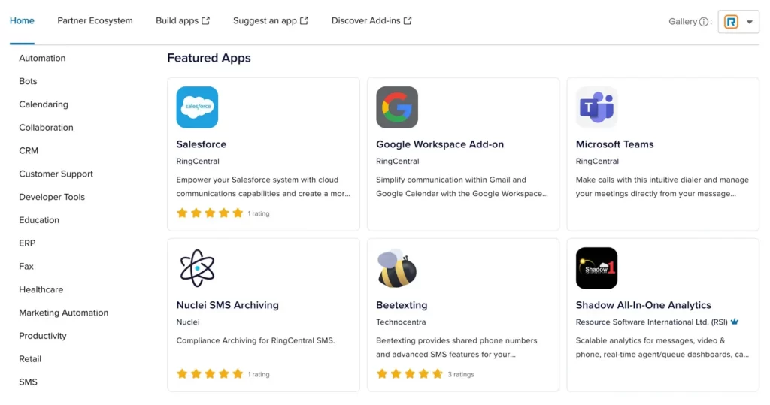
Task: Click the Salesforce five-star rating
Action: click(x=210, y=213)
